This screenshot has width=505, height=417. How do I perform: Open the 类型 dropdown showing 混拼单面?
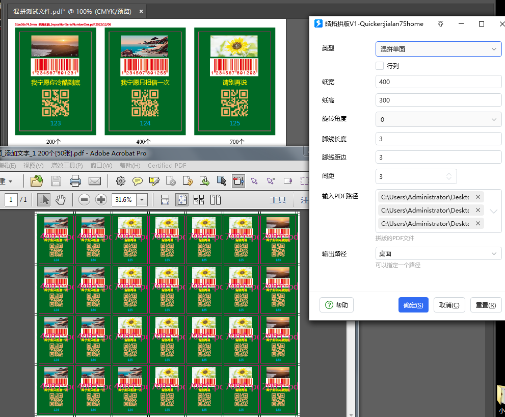point(438,49)
